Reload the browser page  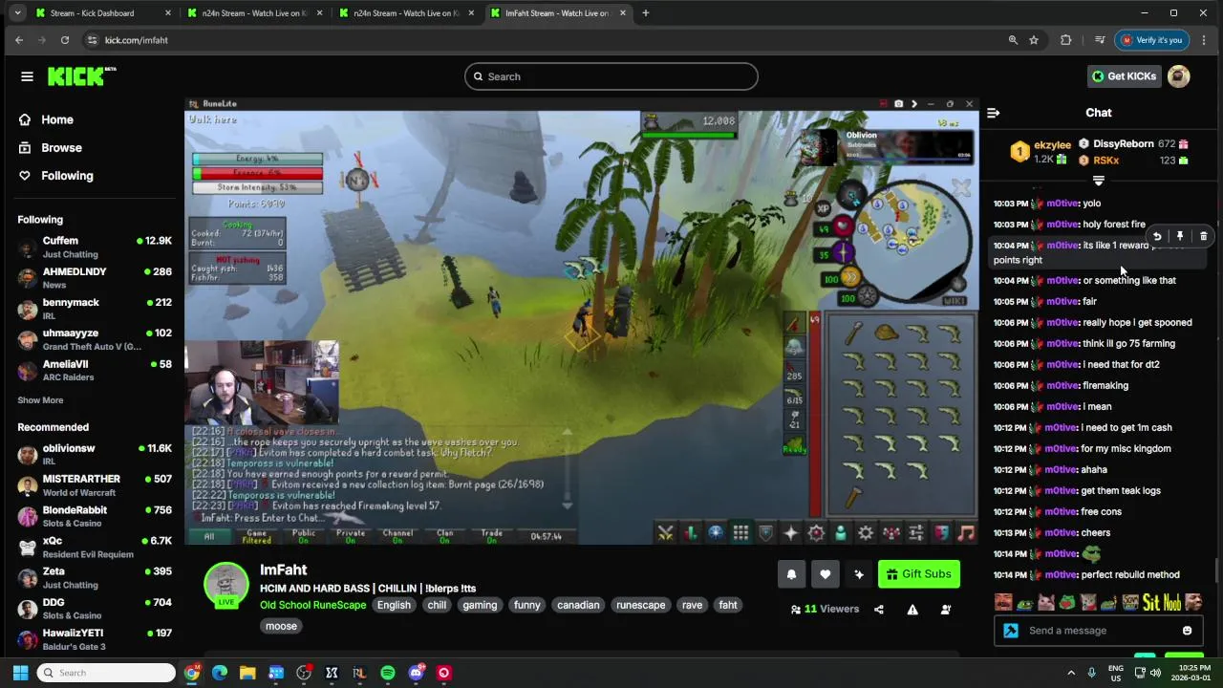click(64, 40)
